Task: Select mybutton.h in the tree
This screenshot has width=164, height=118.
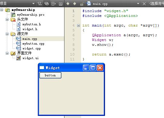Action: pyautogui.click(x=32, y=24)
